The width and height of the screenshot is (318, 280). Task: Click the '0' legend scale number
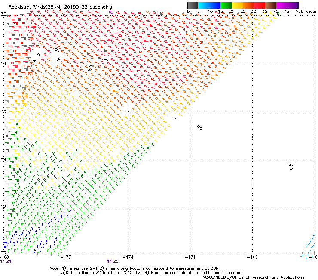(x=188, y=12)
